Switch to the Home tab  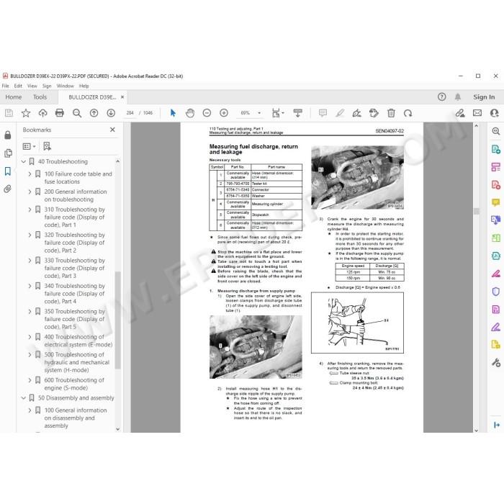coord(14,96)
